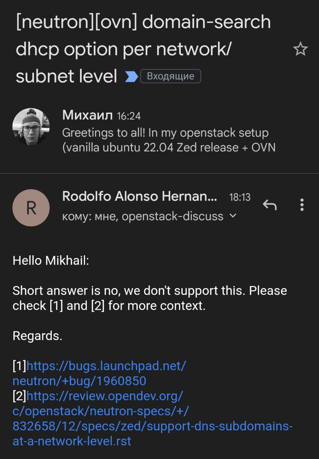Tap the 16:24 timestamp

129,116
